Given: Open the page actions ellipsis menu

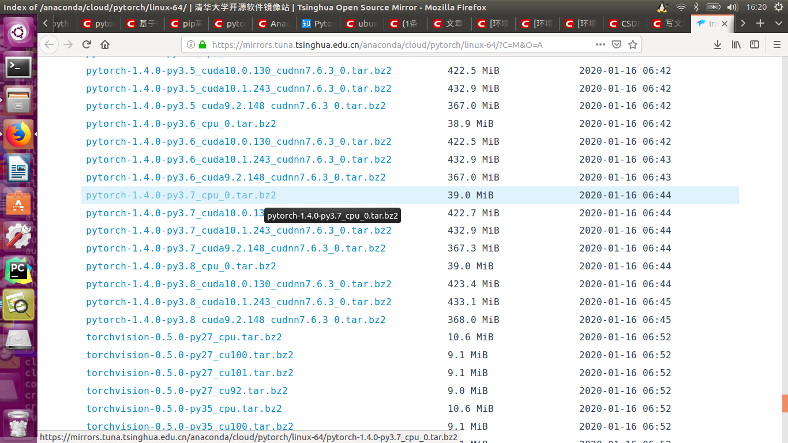Looking at the screenshot, I should click(x=601, y=44).
